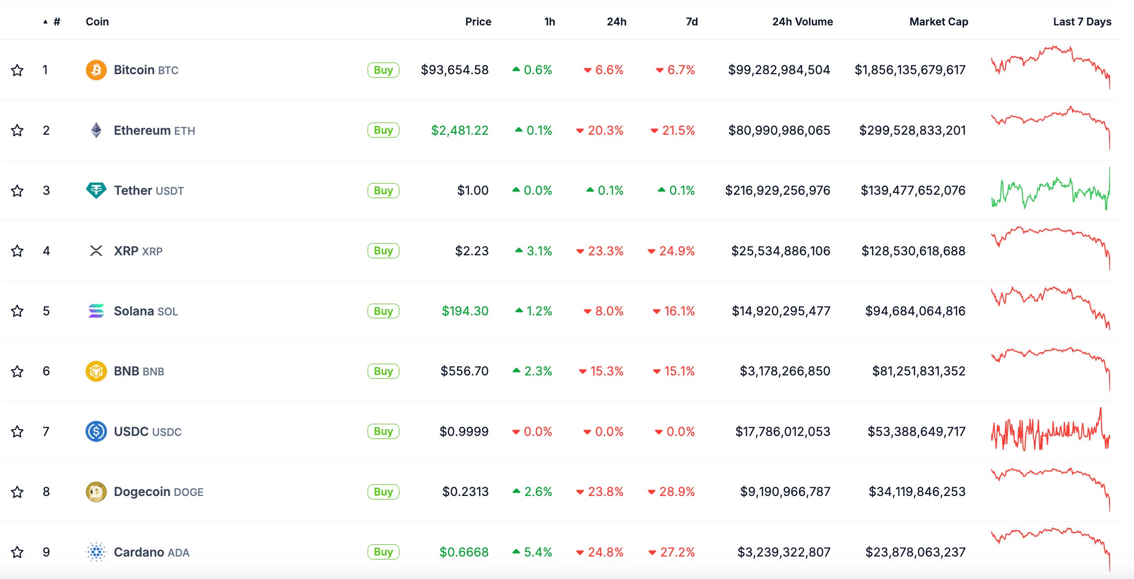The height and width of the screenshot is (579, 1134).
Task: Open the USDC coin name link
Action: 148,432
